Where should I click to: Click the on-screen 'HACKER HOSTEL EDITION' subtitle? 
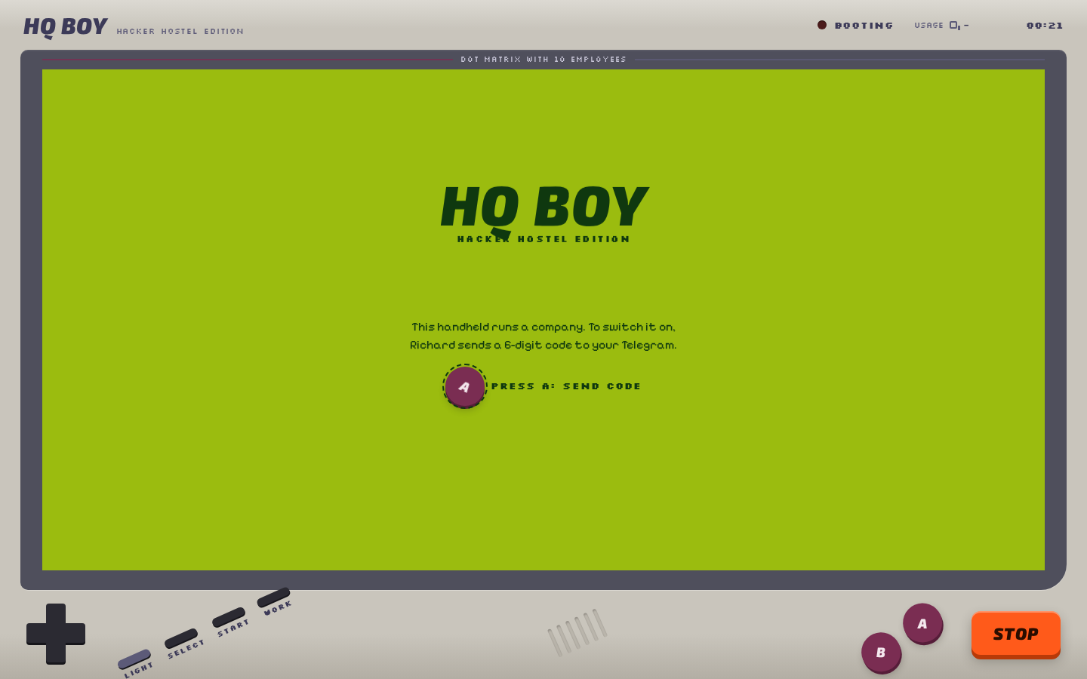(x=543, y=239)
